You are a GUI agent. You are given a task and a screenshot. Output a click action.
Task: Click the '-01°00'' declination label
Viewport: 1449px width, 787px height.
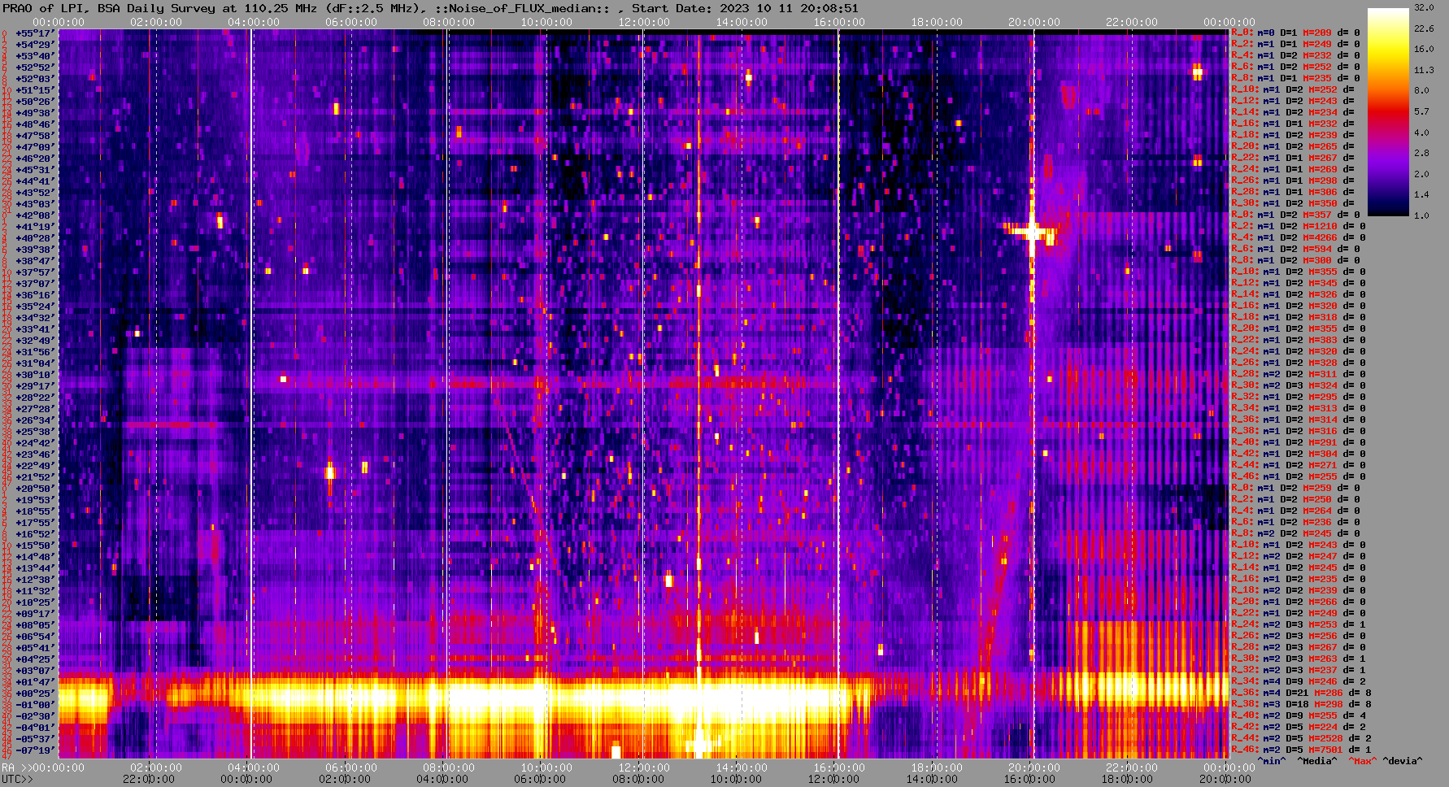pos(34,705)
